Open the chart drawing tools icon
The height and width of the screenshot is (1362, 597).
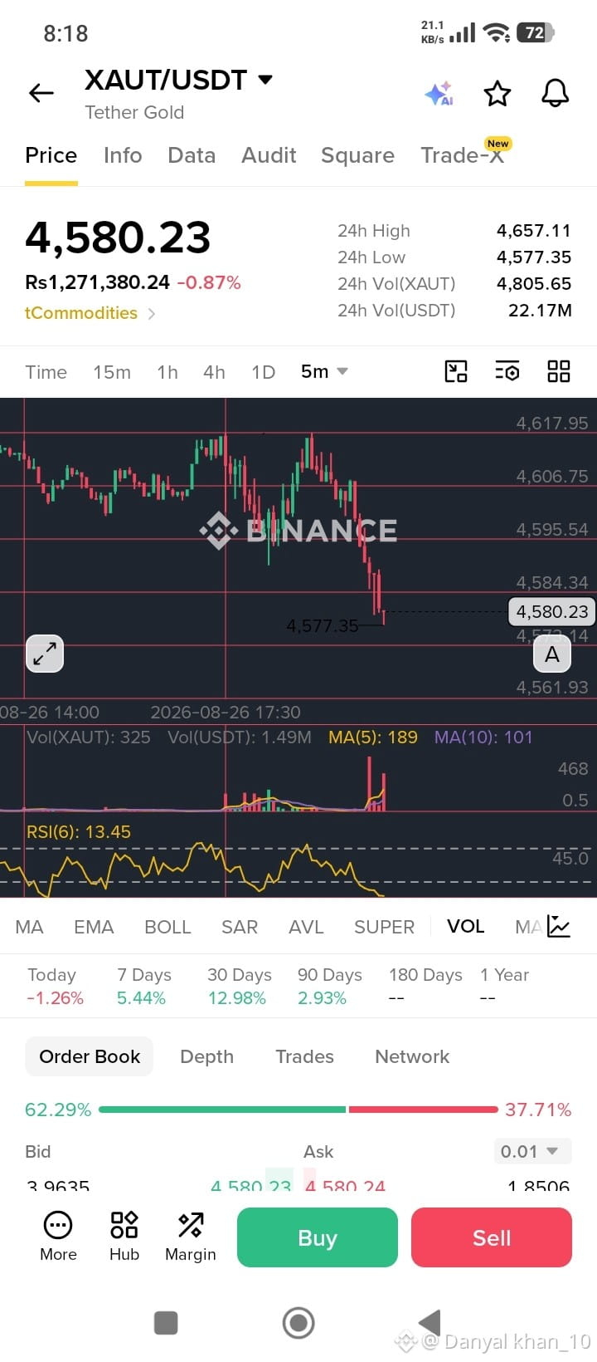click(x=456, y=371)
